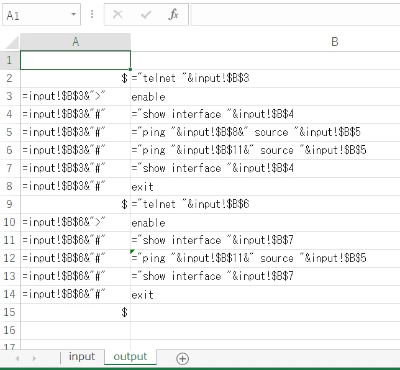Select cell B2 telnet input!$B$3 formula
The width and height of the screenshot is (400, 370).
point(265,78)
